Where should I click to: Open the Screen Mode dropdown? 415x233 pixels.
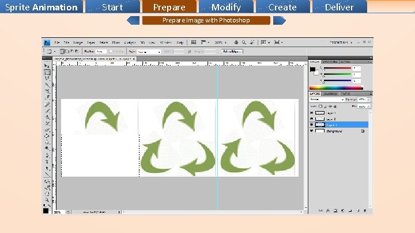point(278,42)
